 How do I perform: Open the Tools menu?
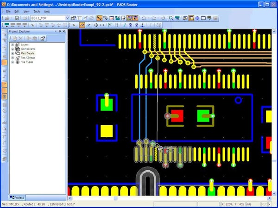[x=37, y=12]
